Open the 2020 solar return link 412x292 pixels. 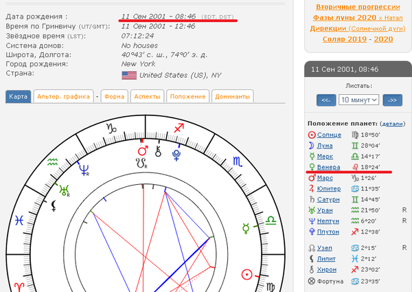pos(383,39)
